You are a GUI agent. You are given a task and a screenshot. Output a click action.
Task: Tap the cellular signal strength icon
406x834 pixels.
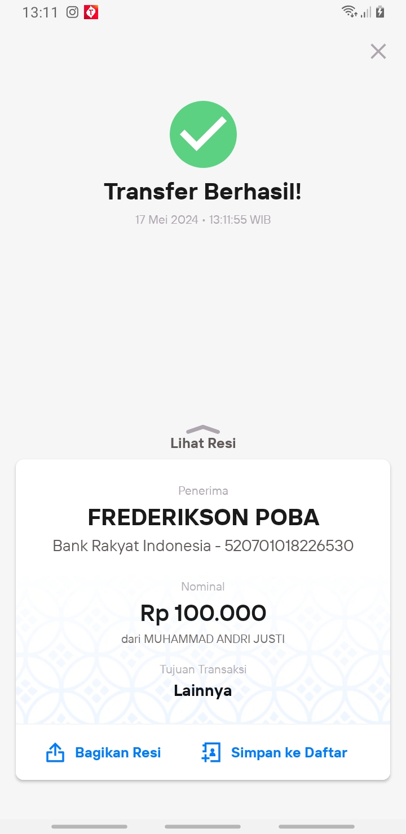click(x=366, y=11)
